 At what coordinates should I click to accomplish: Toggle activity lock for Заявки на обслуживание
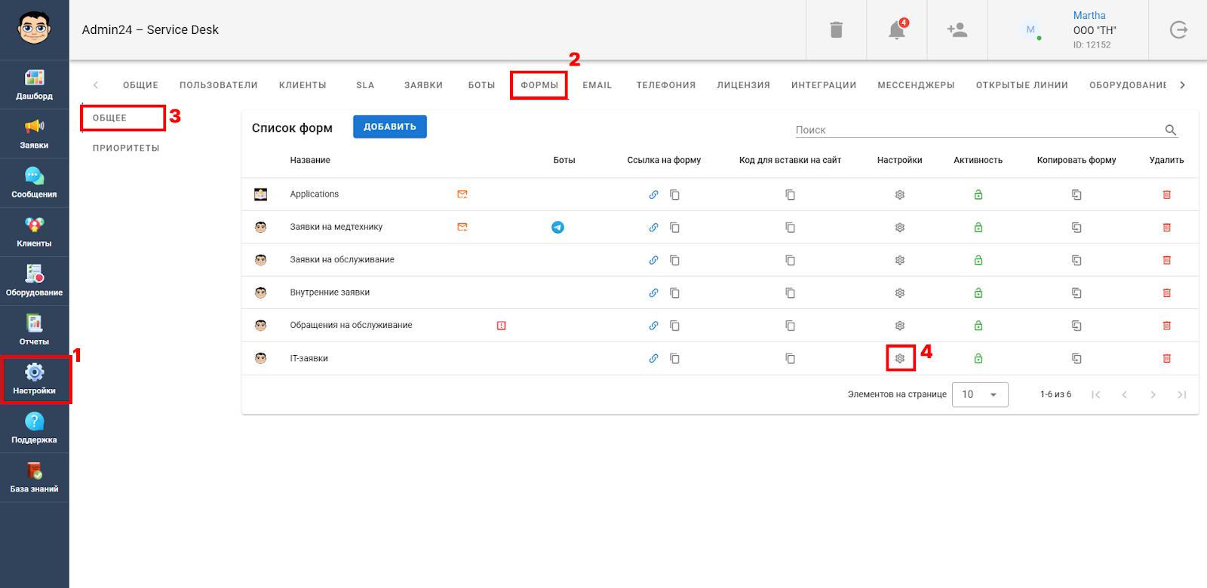tap(978, 260)
